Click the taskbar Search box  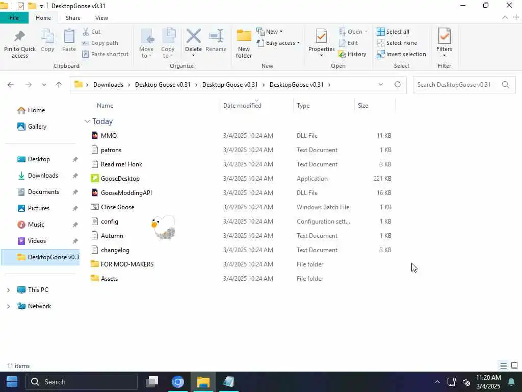(x=82, y=382)
